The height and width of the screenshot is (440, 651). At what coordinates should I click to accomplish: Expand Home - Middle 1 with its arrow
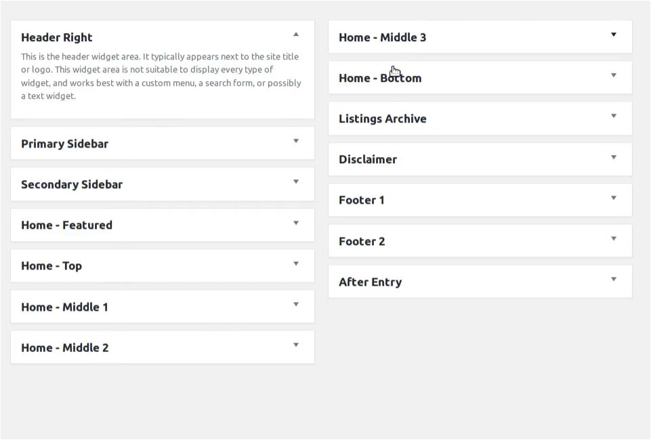[x=296, y=305]
